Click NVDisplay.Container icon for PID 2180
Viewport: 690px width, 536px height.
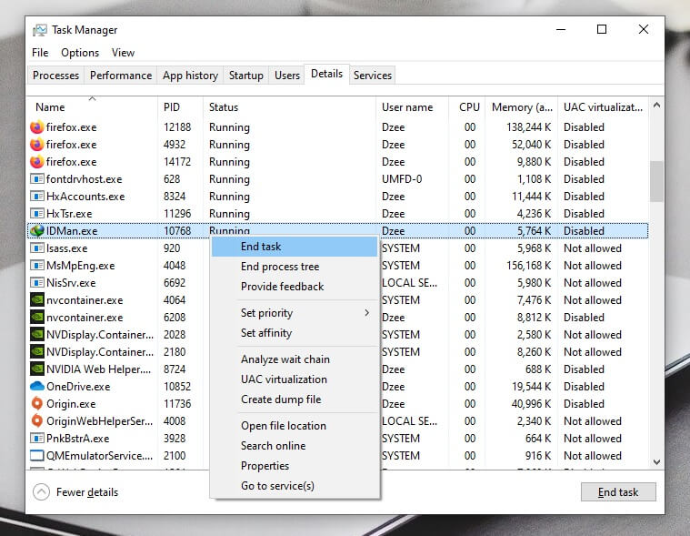37,352
